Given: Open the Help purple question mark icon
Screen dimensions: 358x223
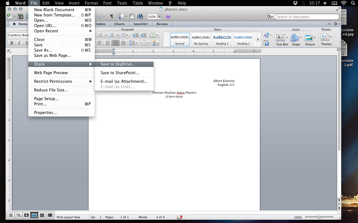Looking at the screenshot, I should tap(168, 17).
